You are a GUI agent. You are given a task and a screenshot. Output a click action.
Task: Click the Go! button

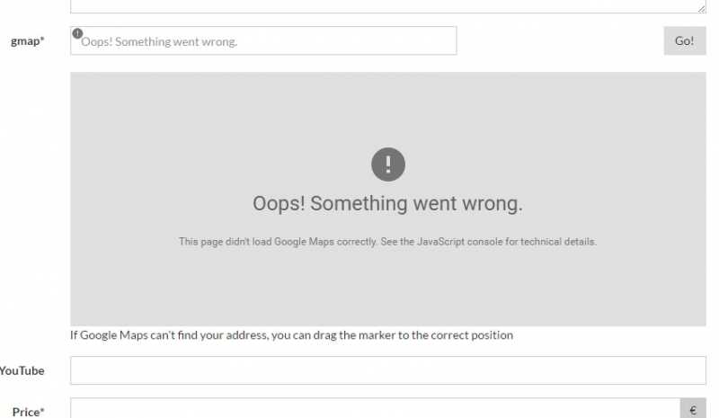pyautogui.click(x=685, y=40)
